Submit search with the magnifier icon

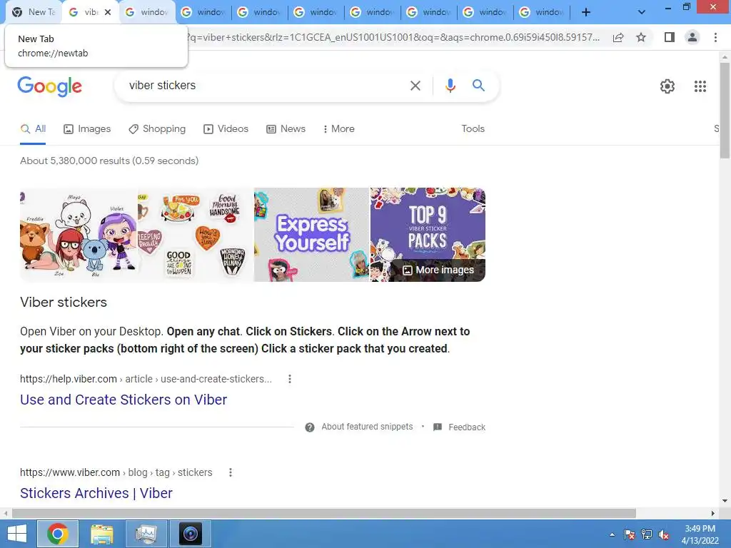pyautogui.click(x=478, y=86)
